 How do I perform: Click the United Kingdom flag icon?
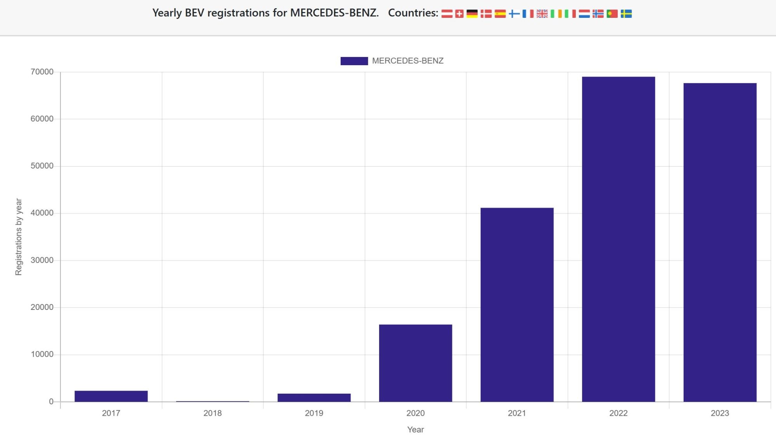(542, 14)
